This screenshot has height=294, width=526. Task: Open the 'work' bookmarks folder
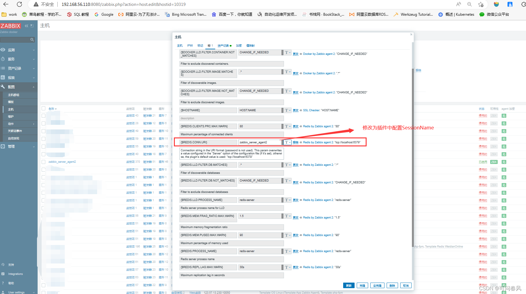tap(9, 14)
